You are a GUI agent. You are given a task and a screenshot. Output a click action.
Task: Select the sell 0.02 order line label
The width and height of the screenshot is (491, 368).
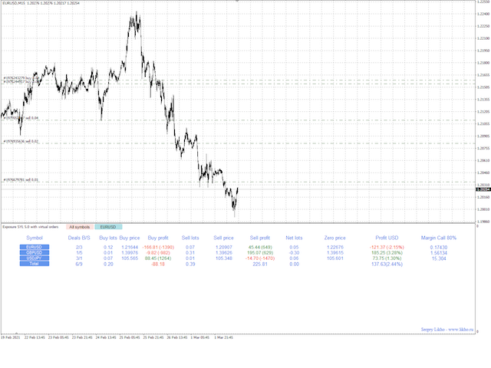pyautogui.click(x=21, y=141)
